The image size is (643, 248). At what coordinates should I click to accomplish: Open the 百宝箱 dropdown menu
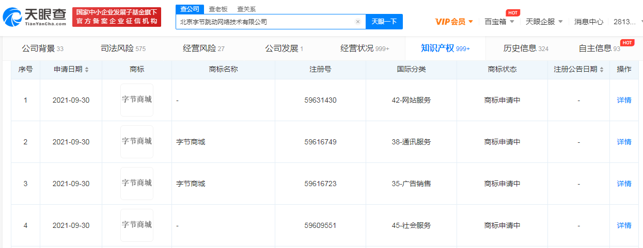(499, 22)
